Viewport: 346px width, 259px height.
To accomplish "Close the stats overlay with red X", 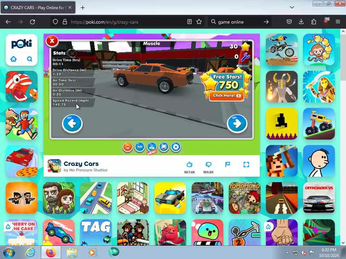I will (x=52, y=41).
